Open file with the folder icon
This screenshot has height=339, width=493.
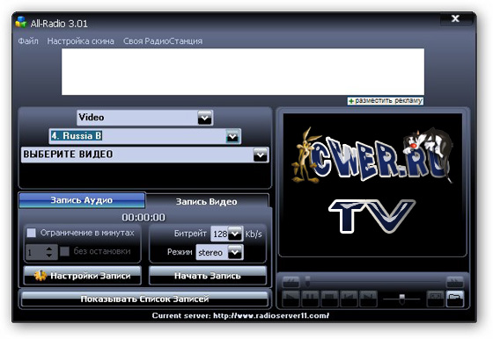(x=455, y=299)
